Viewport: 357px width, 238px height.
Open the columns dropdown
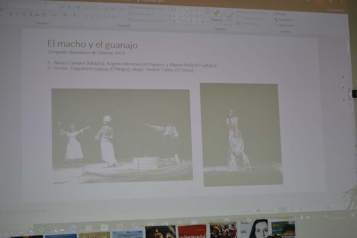[x=114, y=17]
